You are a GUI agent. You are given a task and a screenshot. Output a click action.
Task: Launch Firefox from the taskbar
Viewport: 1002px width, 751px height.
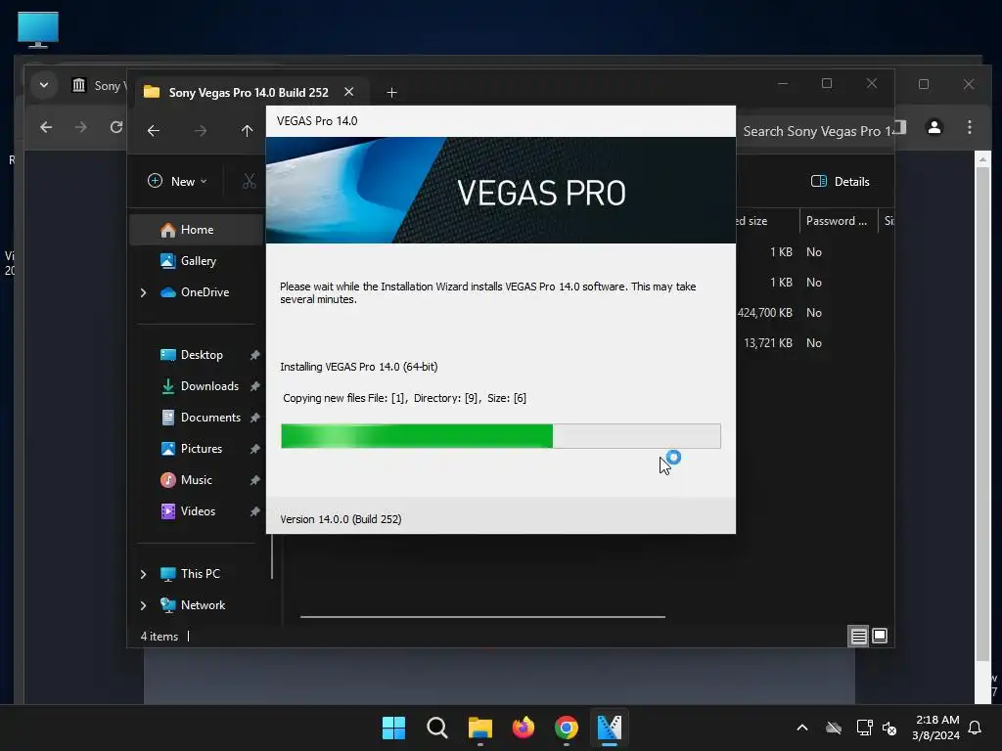point(524,728)
